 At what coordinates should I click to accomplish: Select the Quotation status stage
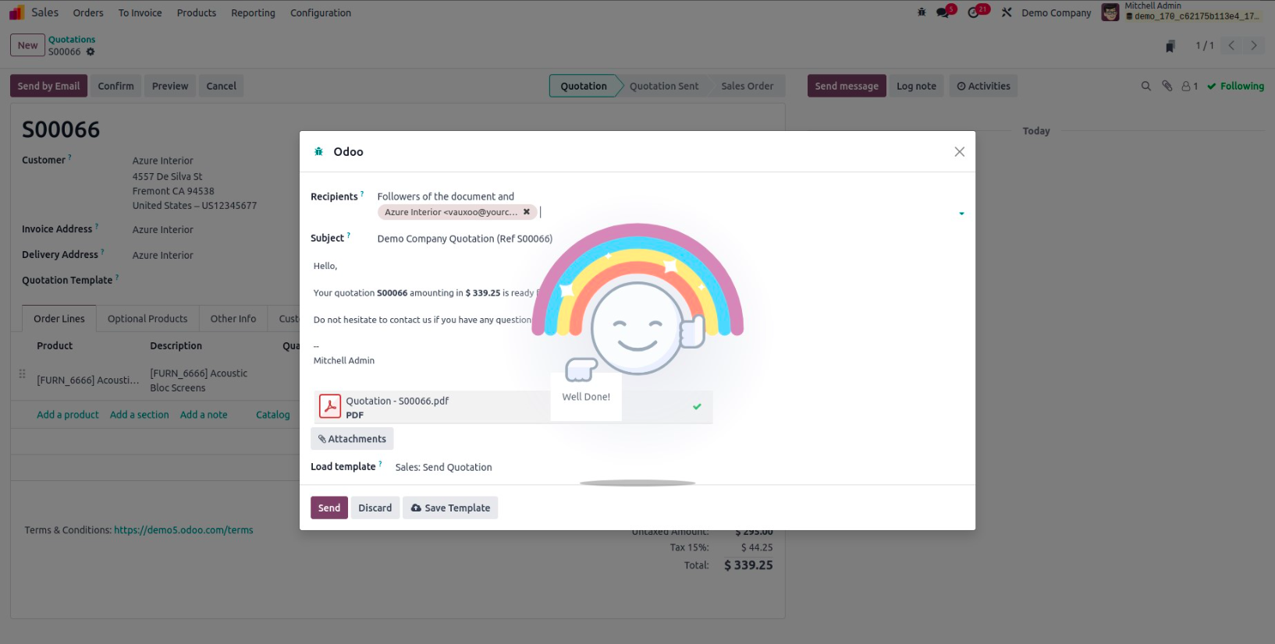pos(584,86)
